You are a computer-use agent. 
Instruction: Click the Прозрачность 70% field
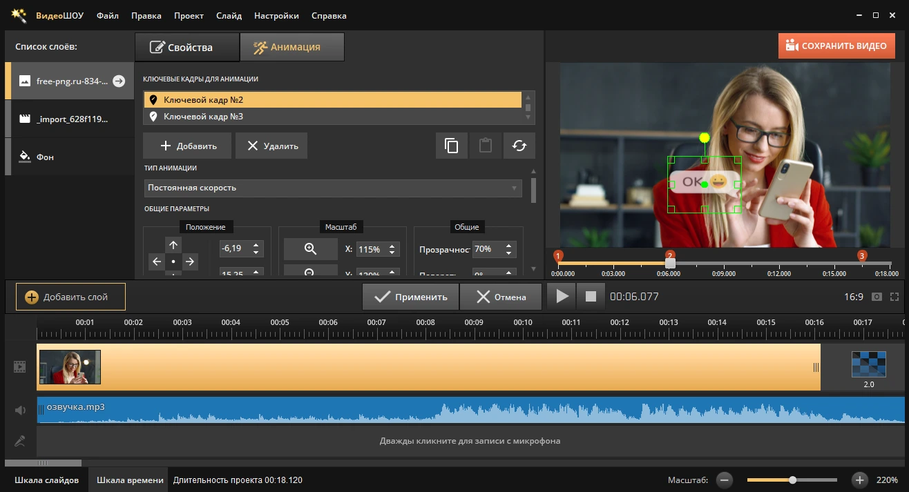(488, 249)
